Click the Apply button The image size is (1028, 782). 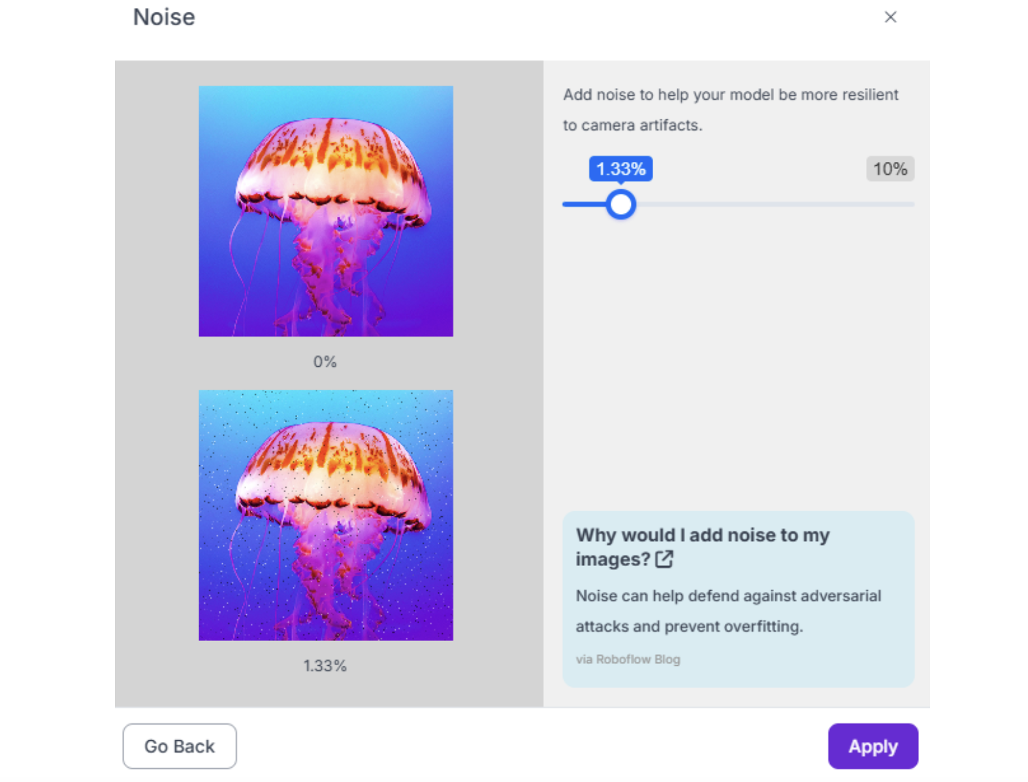[873, 745]
